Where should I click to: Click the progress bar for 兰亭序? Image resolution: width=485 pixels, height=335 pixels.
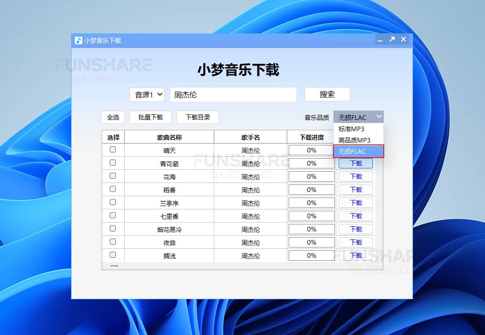point(311,202)
